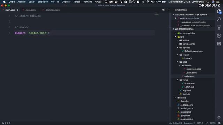Open DefaultLayout.vue in the explorer

[x=193, y=51]
